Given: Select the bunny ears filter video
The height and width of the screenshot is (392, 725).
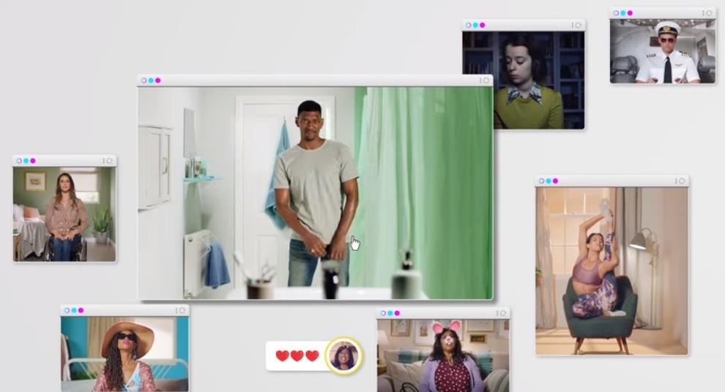Looking at the screenshot, I should pyautogui.click(x=443, y=355).
